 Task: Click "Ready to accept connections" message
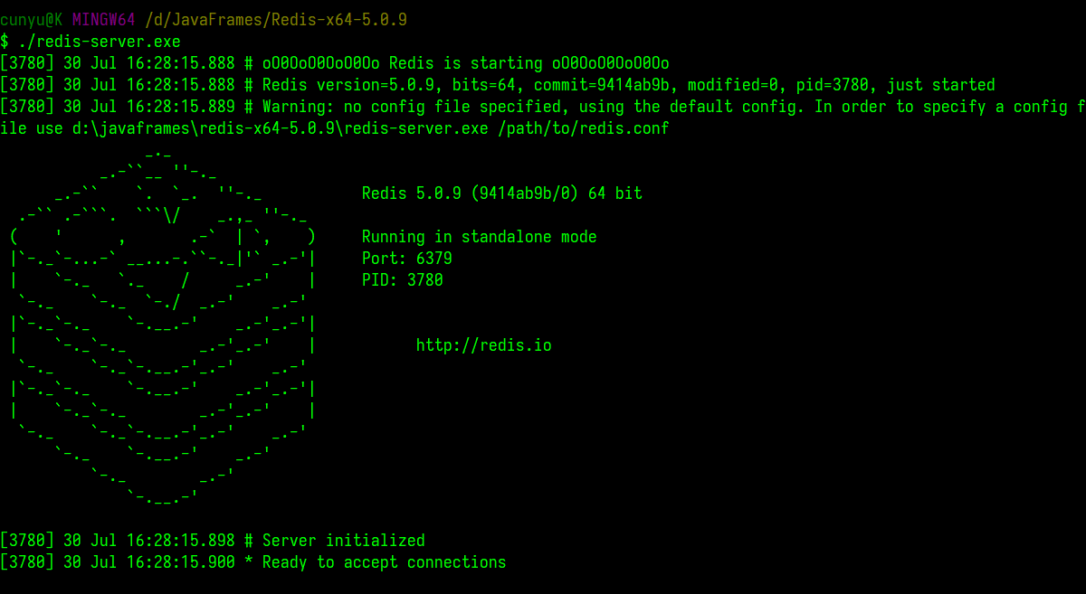coord(384,562)
